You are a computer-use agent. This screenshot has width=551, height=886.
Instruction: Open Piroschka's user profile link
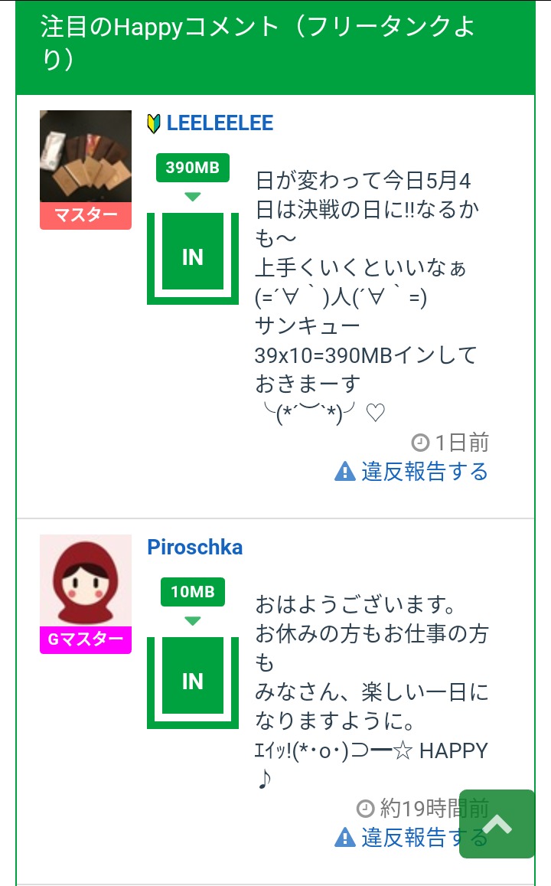[195, 548]
